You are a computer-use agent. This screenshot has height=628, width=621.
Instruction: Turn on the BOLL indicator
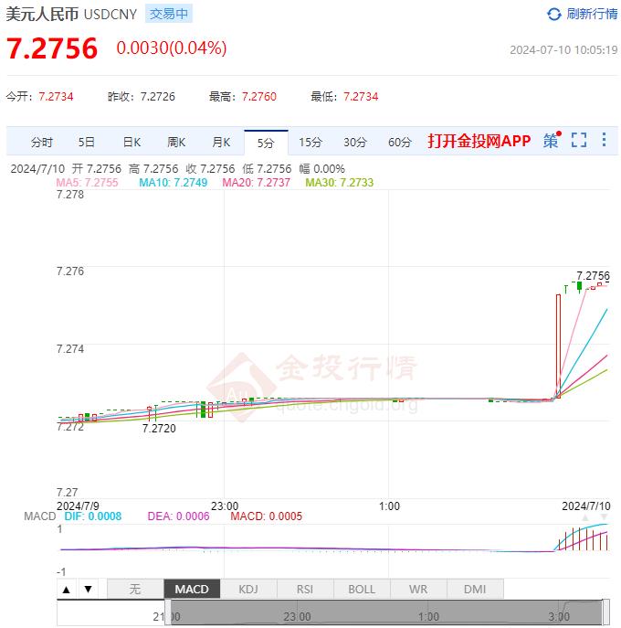coord(362,590)
